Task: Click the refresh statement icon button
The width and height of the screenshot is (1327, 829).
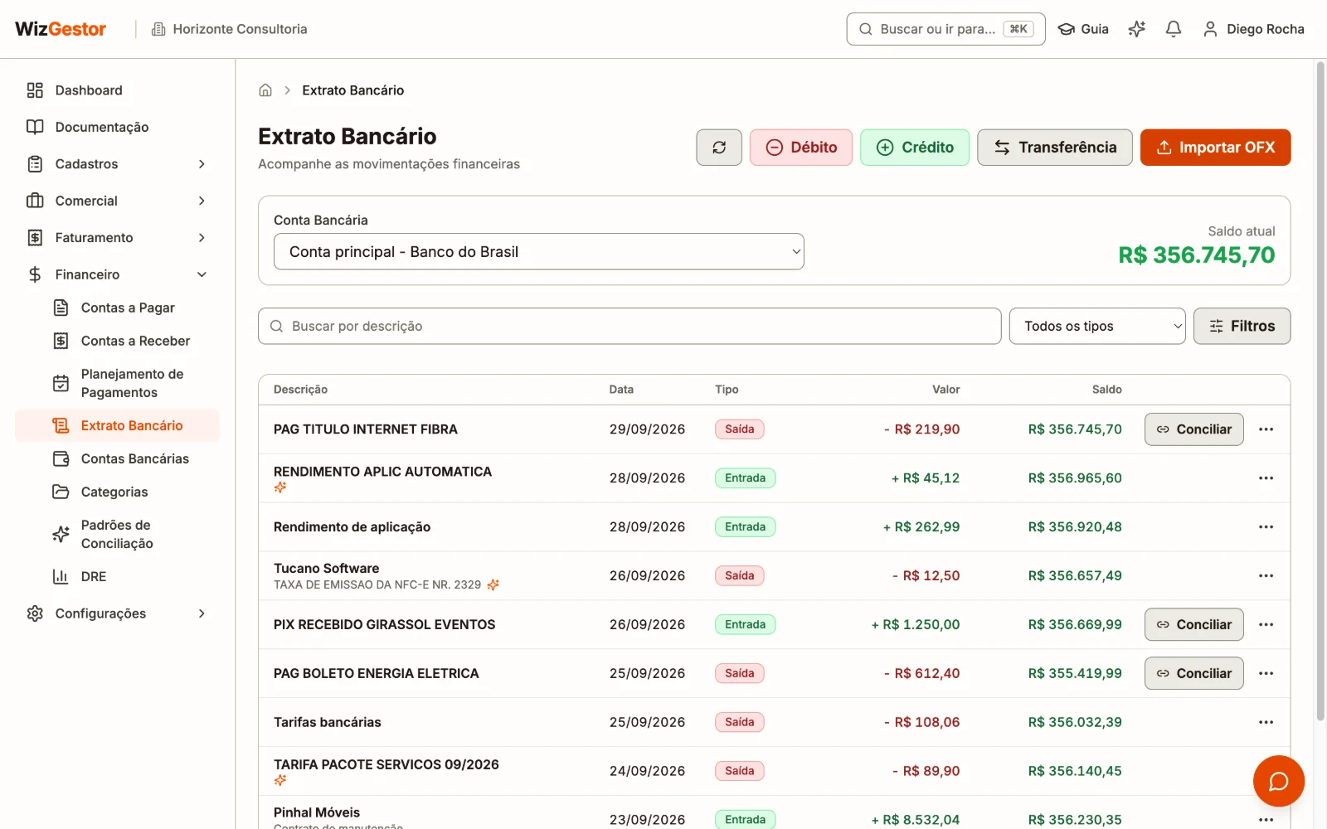Action: 719,148
